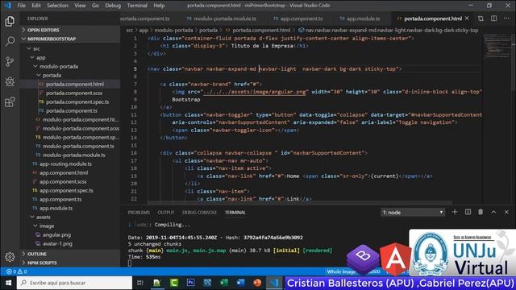
Task: Expand the OUTLINE section
Action: tap(70, 254)
